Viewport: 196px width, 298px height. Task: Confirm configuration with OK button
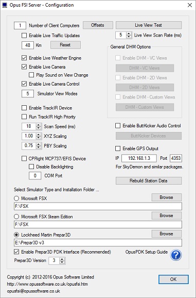(173, 279)
